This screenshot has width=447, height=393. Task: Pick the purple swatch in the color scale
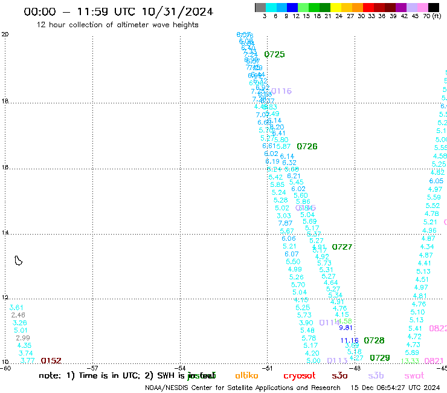click(401, 7)
